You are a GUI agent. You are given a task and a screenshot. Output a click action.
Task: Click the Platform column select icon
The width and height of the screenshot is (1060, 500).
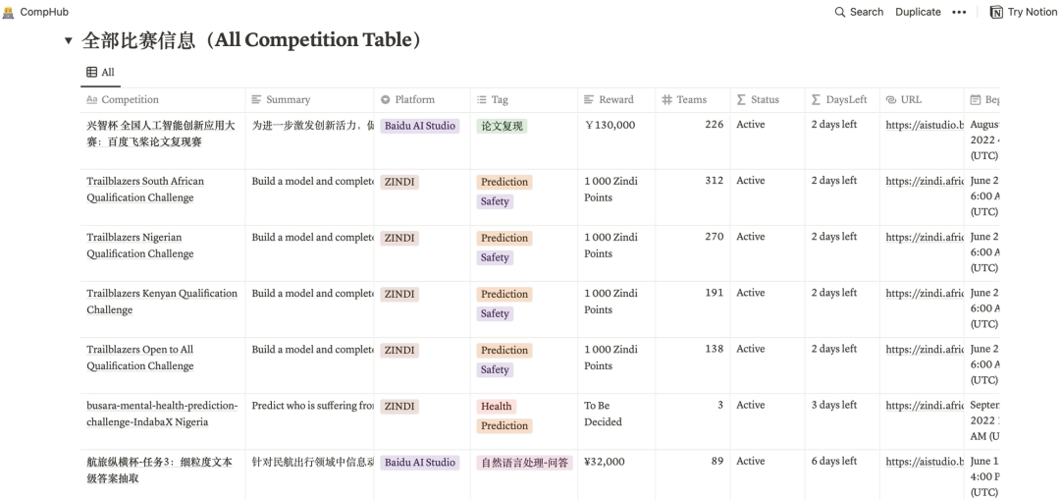[386, 99]
